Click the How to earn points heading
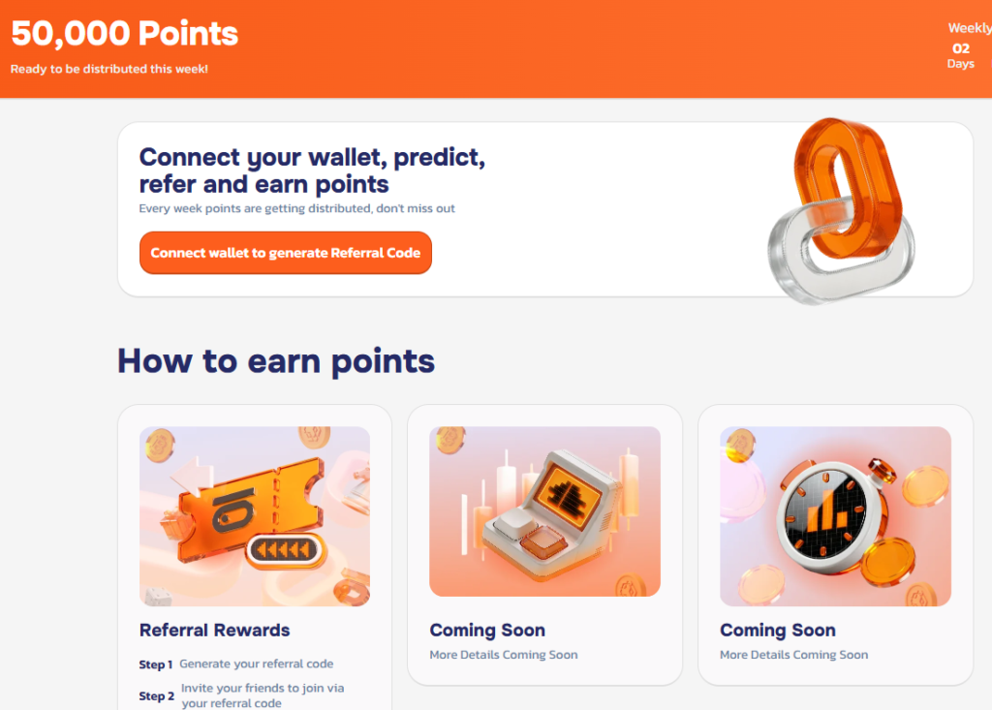992x710 pixels. click(274, 360)
